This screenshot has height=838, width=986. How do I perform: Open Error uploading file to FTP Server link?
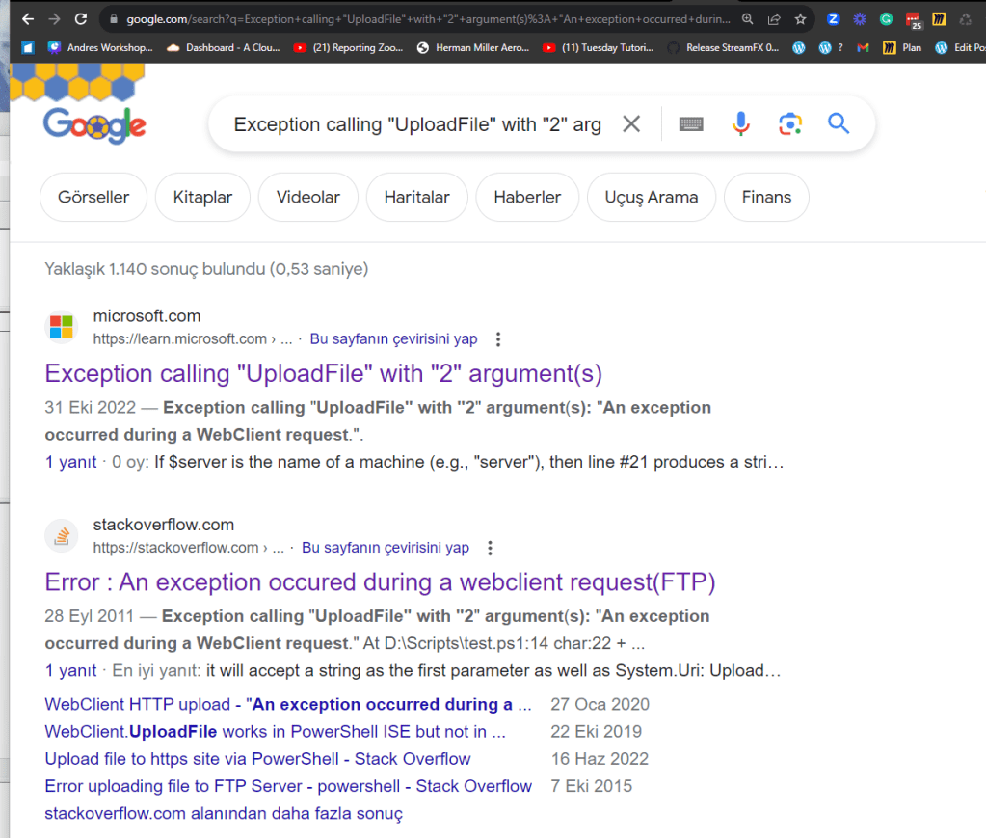tap(288, 786)
